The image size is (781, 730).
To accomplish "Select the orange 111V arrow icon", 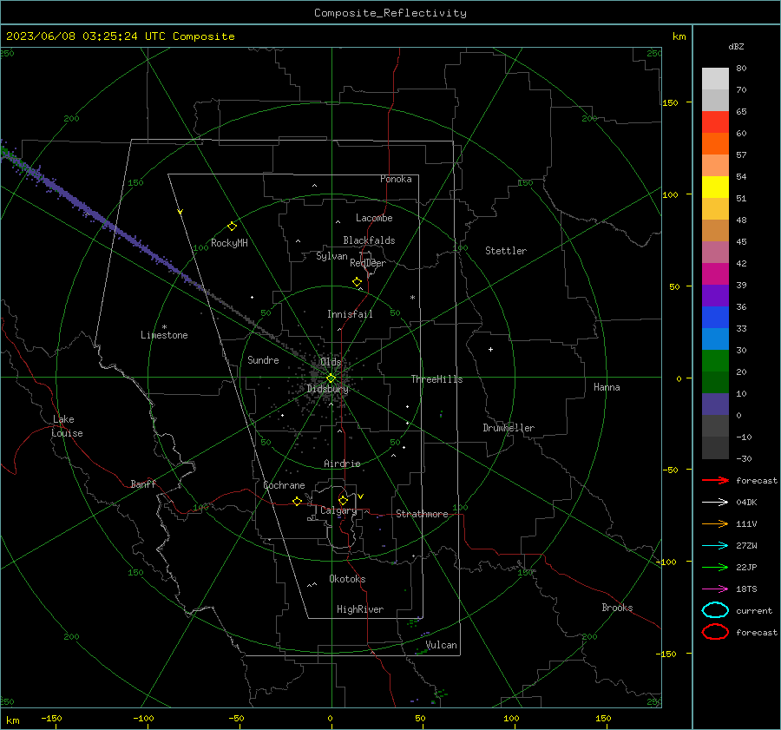I will pyautogui.click(x=715, y=523).
